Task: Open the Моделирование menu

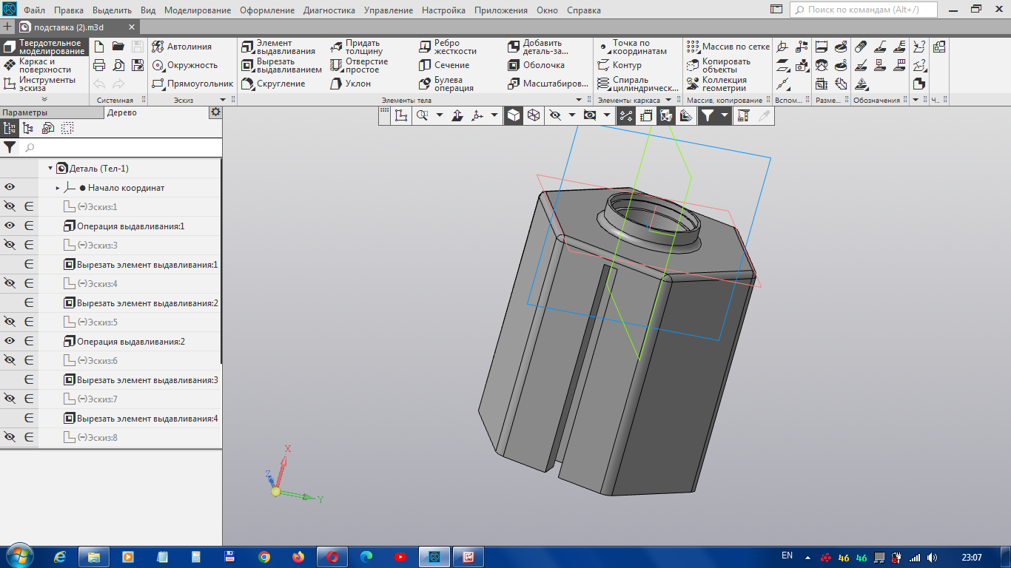Action: tap(197, 10)
